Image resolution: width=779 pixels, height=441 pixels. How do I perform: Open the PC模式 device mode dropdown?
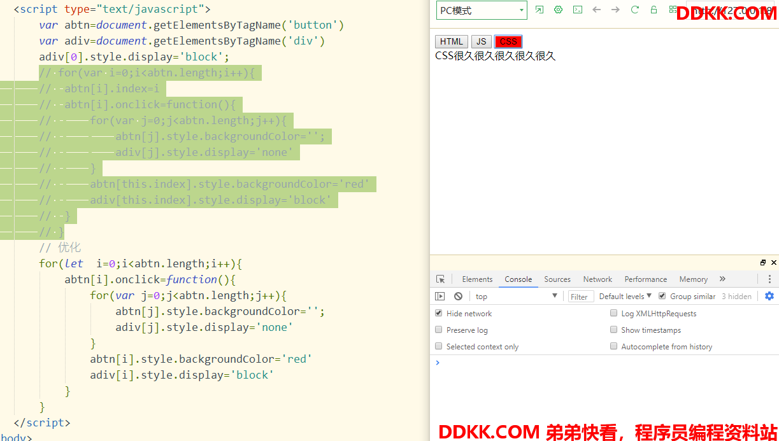pyautogui.click(x=482, y=10)
